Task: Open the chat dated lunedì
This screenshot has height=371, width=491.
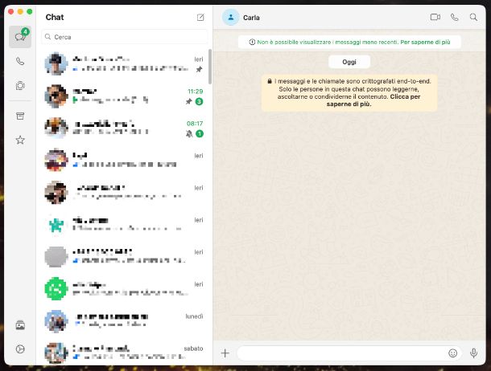Action: click(125, 320)
